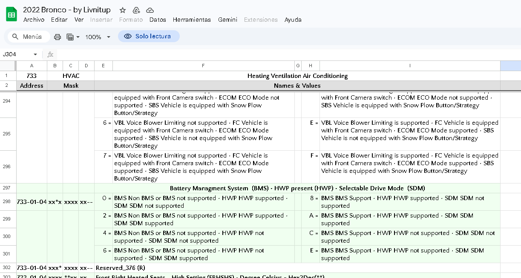Open the 100% zoom dropdown

click(x=98, y=37)
